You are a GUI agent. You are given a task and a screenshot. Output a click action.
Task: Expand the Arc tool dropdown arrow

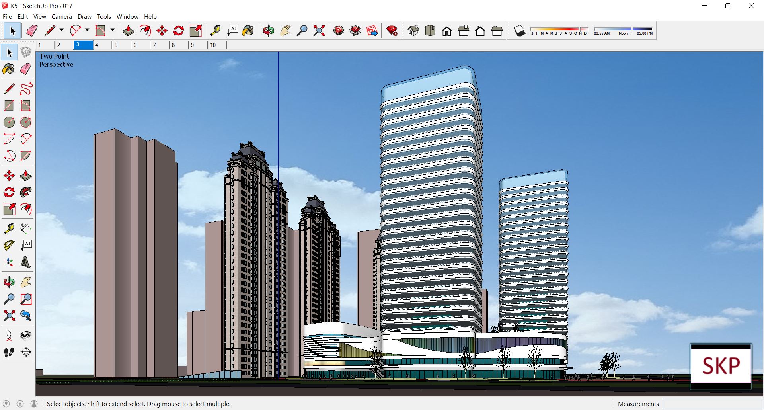click(87, 30)
